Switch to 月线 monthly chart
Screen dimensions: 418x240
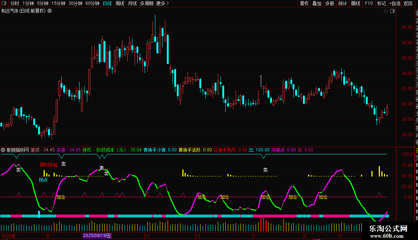pyautogui.click(x=132, y=3)
